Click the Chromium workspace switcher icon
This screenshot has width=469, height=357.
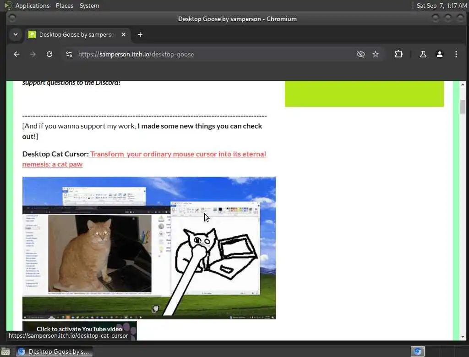418,351
